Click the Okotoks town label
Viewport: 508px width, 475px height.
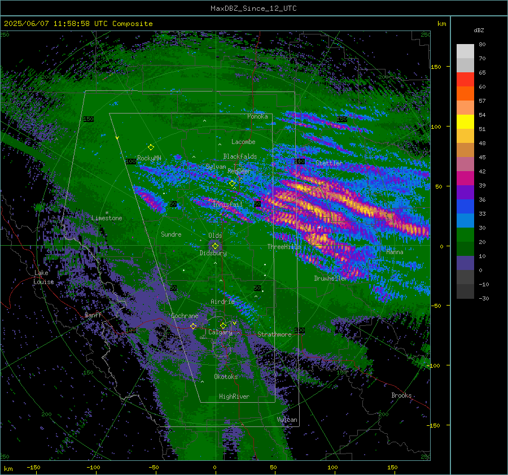coord(226,377)
